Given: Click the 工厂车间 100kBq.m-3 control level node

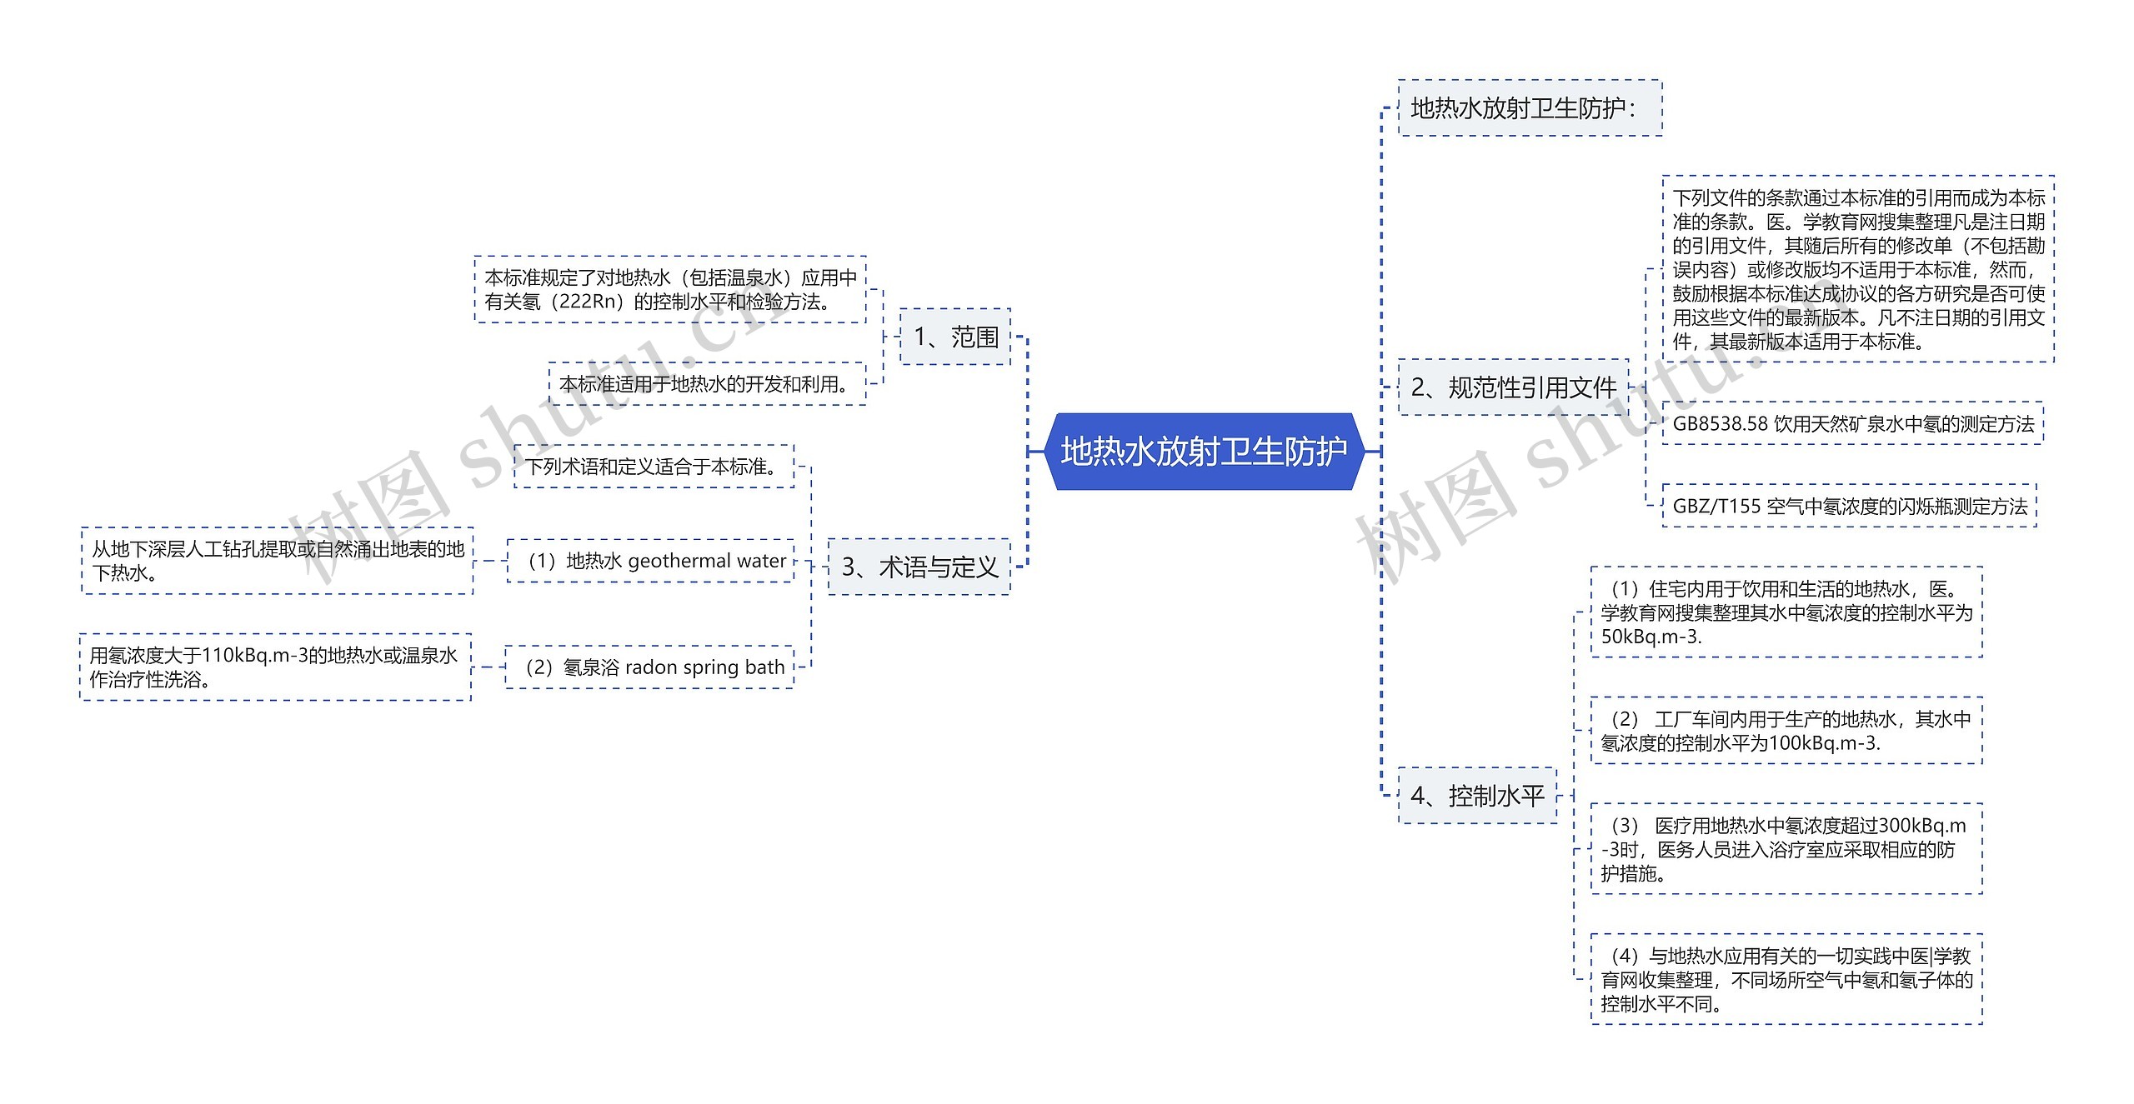Looking at the screenshot, I should [x=1786, y=731].
